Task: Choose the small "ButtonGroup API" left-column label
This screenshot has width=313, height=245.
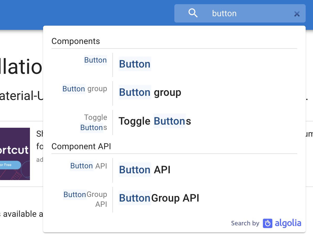Action: (85, 199)
